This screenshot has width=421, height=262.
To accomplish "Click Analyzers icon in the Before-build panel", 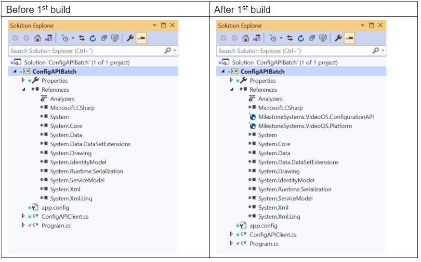I will tap(44, 99).
